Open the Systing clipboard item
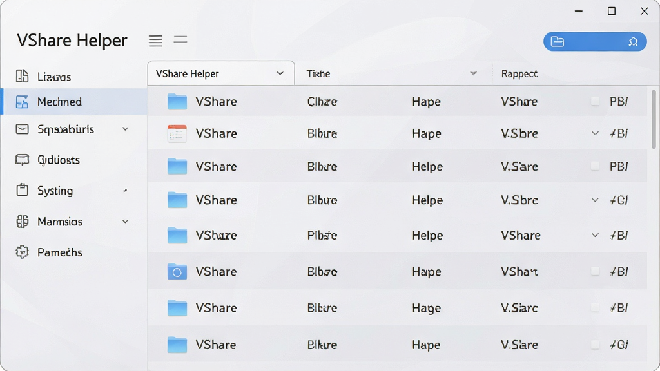 [73, 191]
